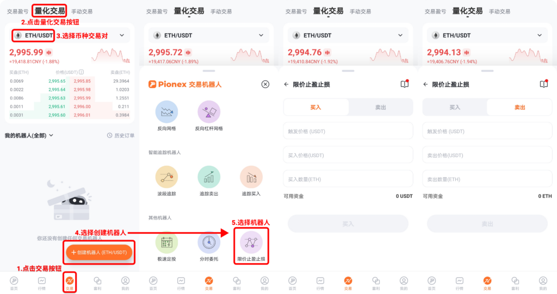Image resolution: width=557 pixels, height=294 pixels.
Task: Focus the 触发价格 (USDT) field in buy form
Action: 348,131
